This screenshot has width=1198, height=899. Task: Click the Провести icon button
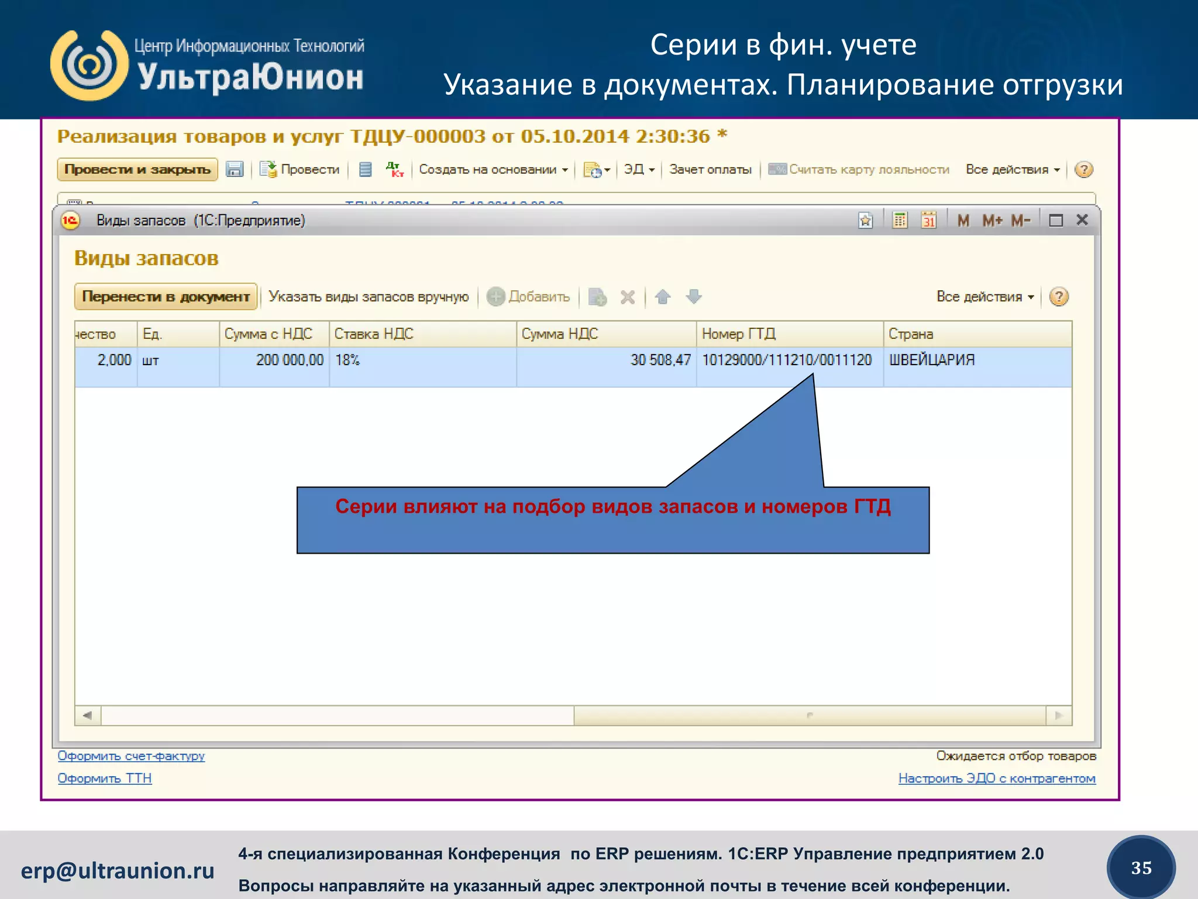[299, 170]
